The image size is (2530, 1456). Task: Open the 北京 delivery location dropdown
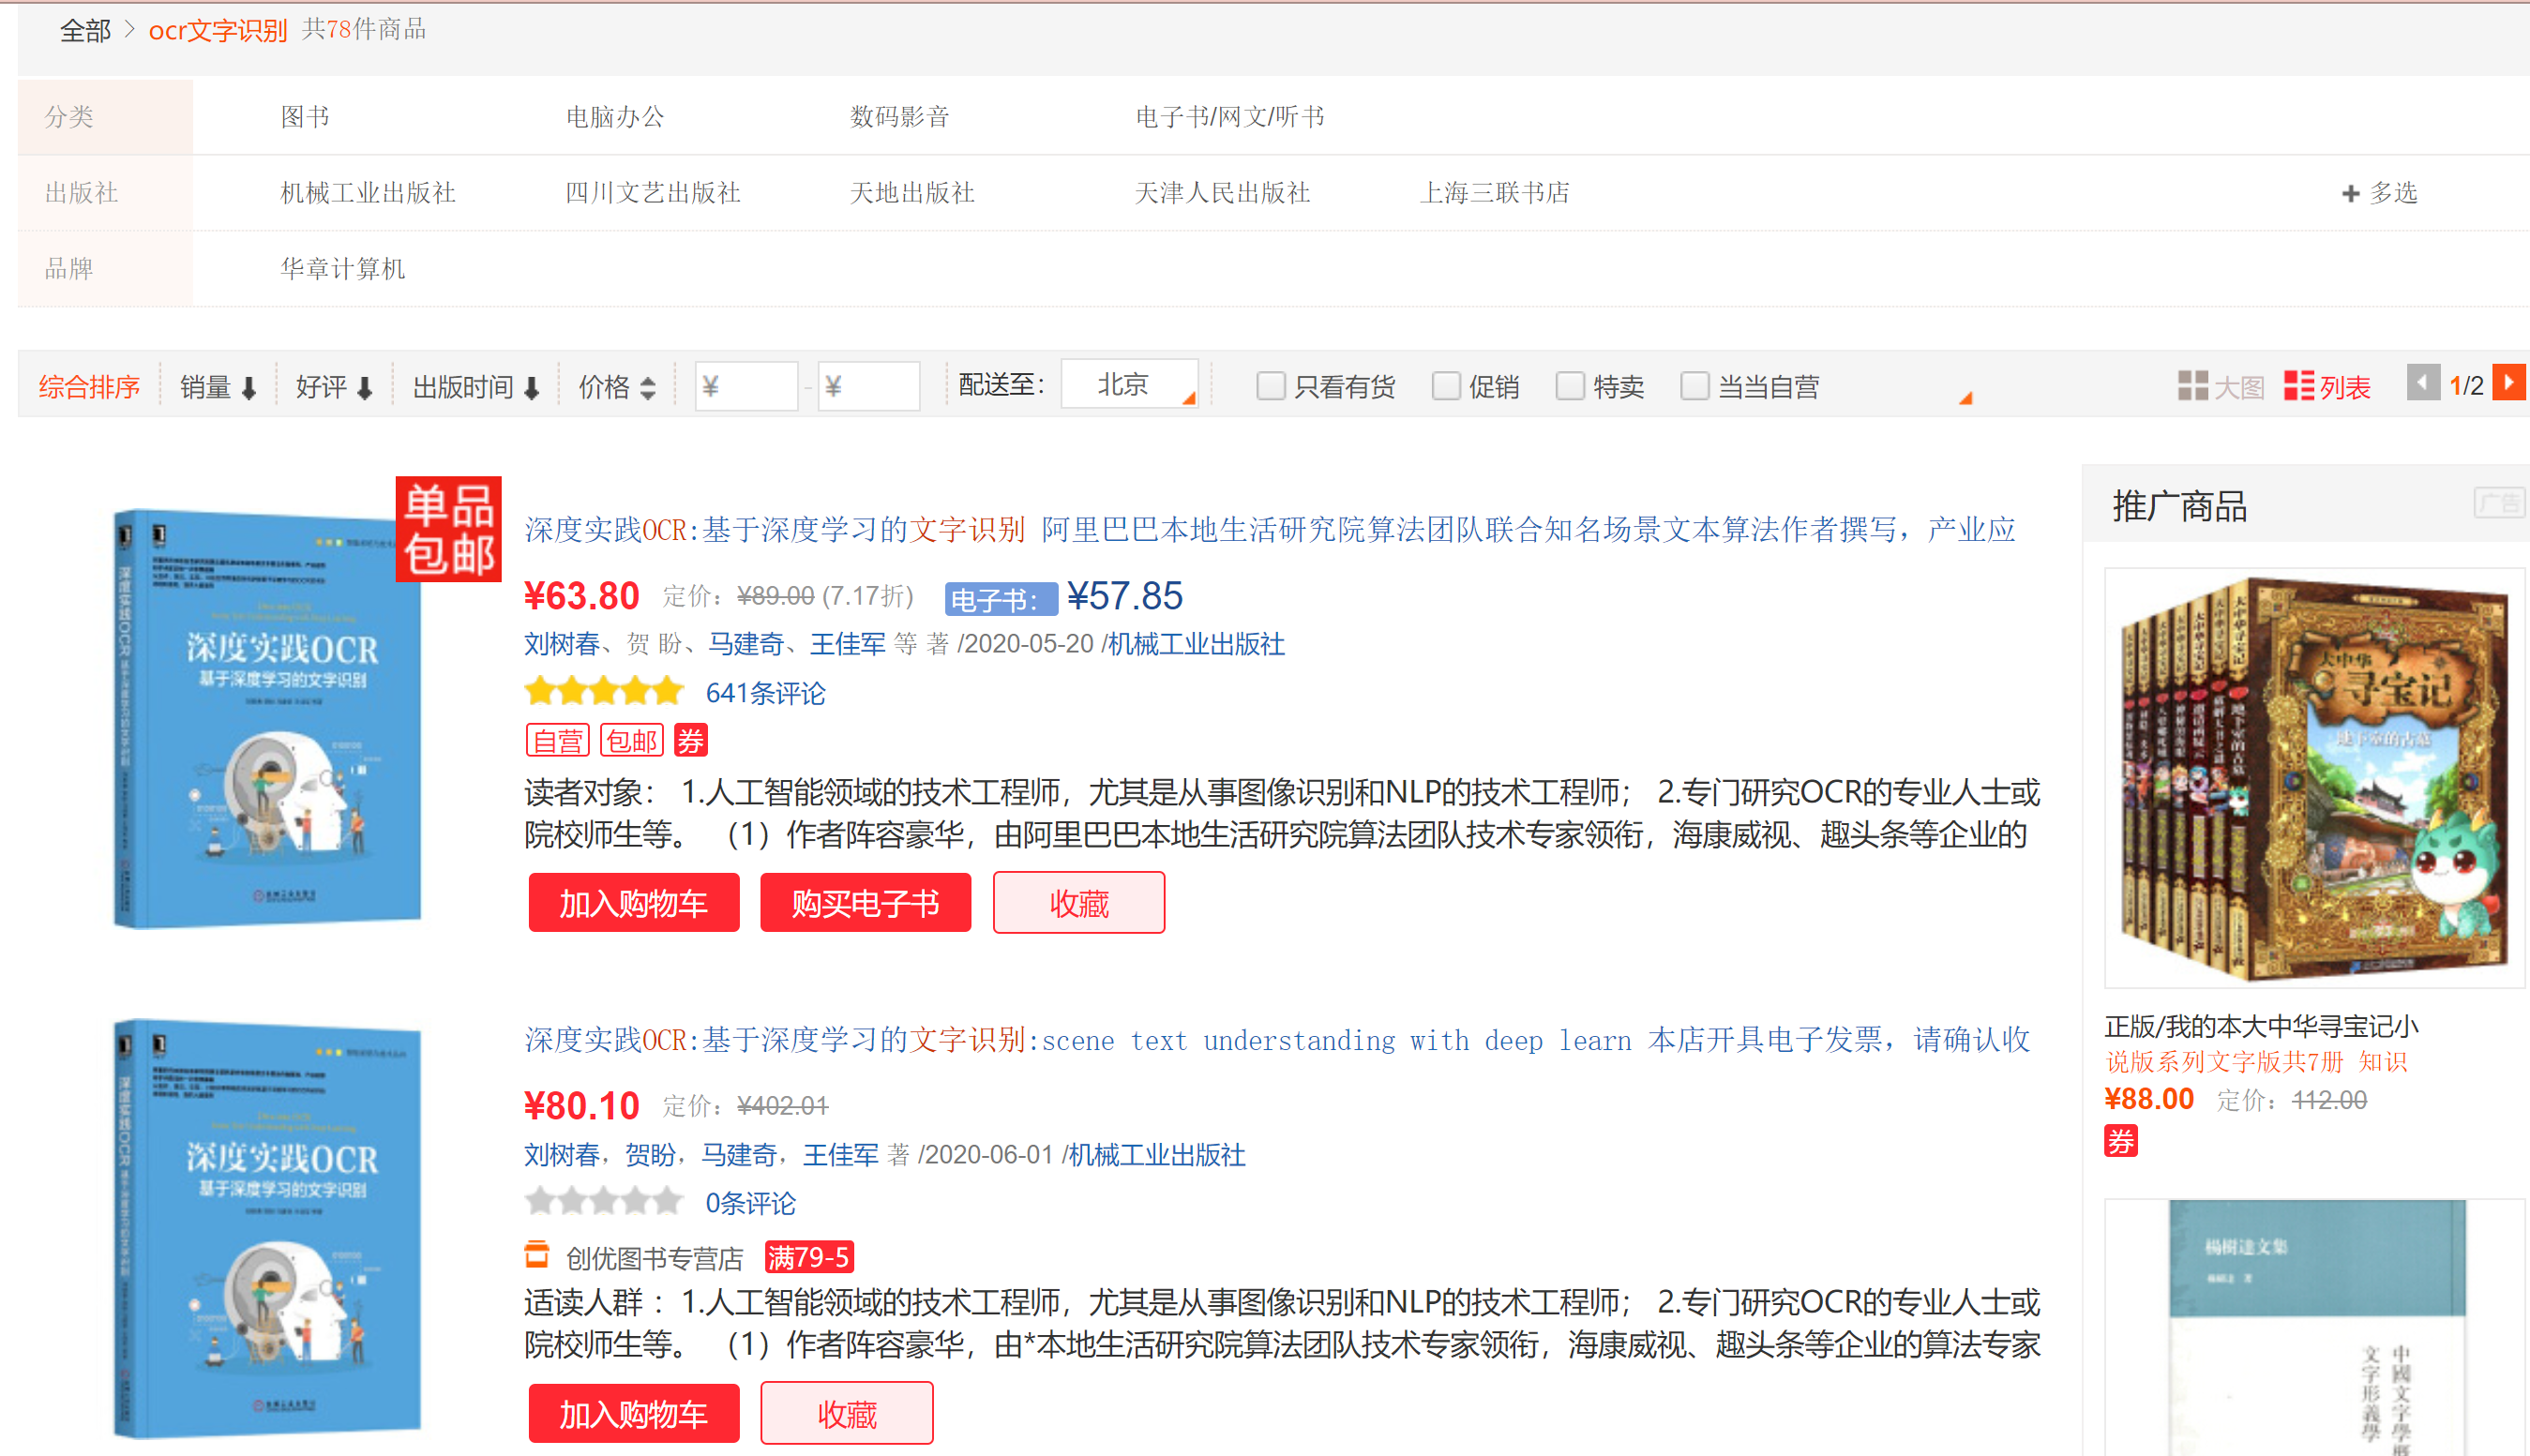coord(1130,385)
